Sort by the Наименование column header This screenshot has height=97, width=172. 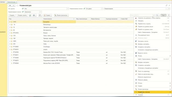click(59, 19)
